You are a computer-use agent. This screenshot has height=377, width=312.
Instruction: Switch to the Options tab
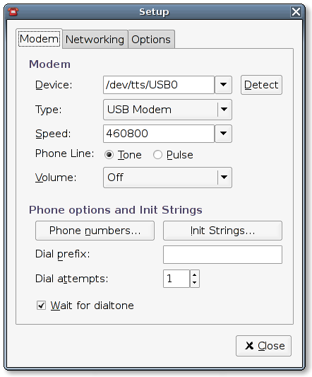point(151,40)
